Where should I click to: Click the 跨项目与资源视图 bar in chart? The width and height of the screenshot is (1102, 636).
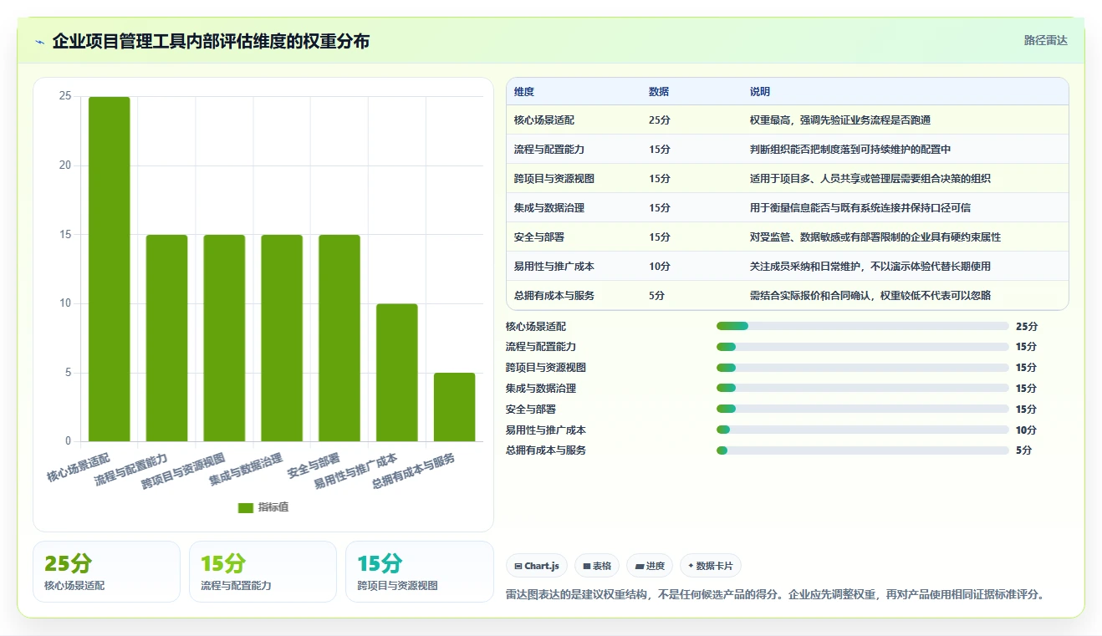point(224,338)
